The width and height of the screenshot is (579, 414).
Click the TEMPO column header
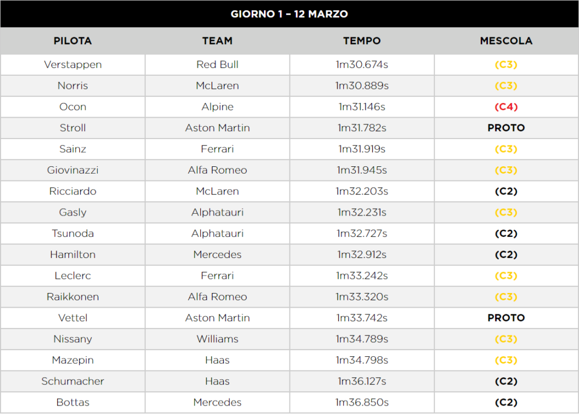[362, 41]
